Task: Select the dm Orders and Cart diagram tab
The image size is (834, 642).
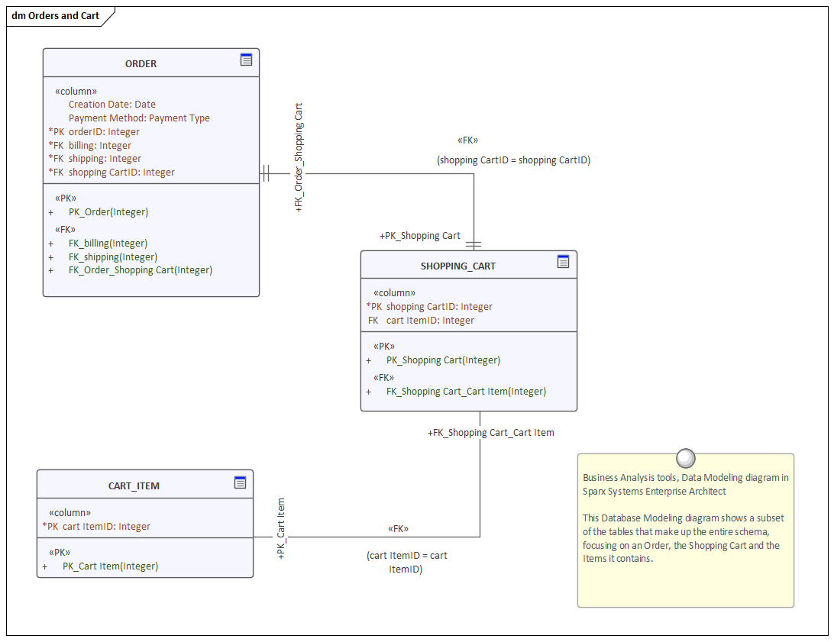Action: pos(53,15)
